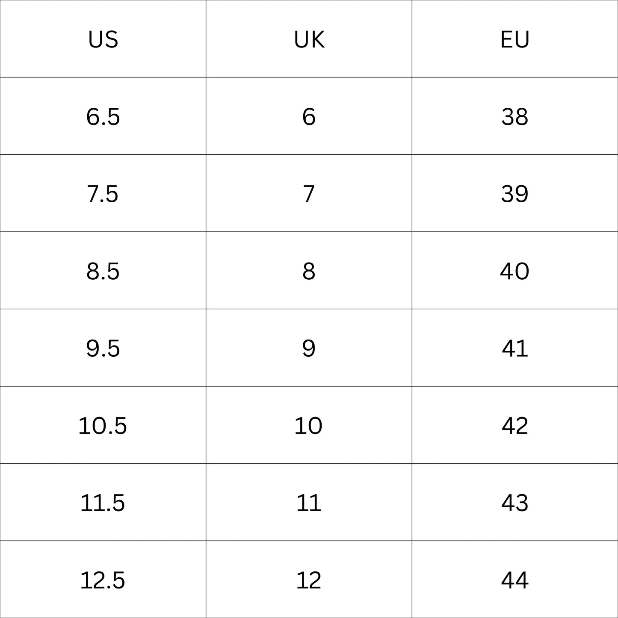The width and height of the screenshot is (618, 618).
Task: Select the EU 41 cell
Action: 515,348
